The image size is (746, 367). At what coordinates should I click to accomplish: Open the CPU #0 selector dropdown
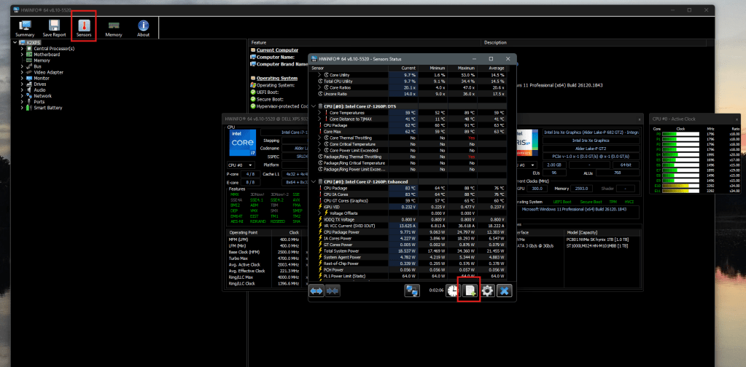[x=242, y=165]
